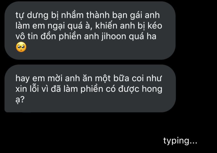Click the word 'khiến' in first message

click(106, 26)
